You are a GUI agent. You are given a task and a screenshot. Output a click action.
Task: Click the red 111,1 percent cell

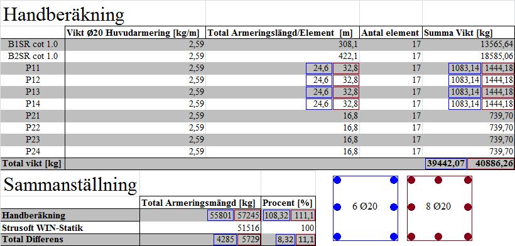303,215
